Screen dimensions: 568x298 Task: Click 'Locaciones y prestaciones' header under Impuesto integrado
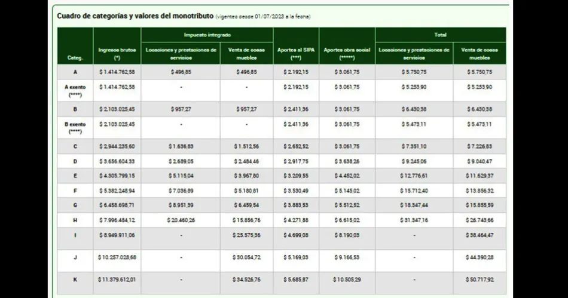(181, 54)
